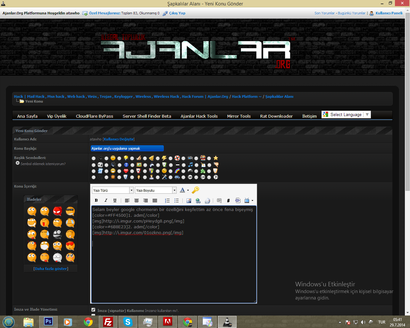Open the Server Shell Finder Beta menu item
The width and height of the screenshot is (410, 328).
(x=147, y=116)
